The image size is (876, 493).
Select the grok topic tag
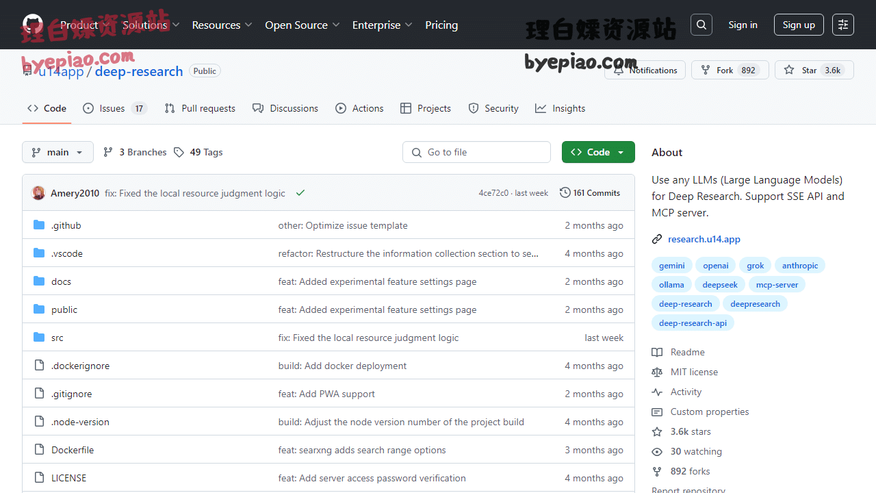click(756, 266)
